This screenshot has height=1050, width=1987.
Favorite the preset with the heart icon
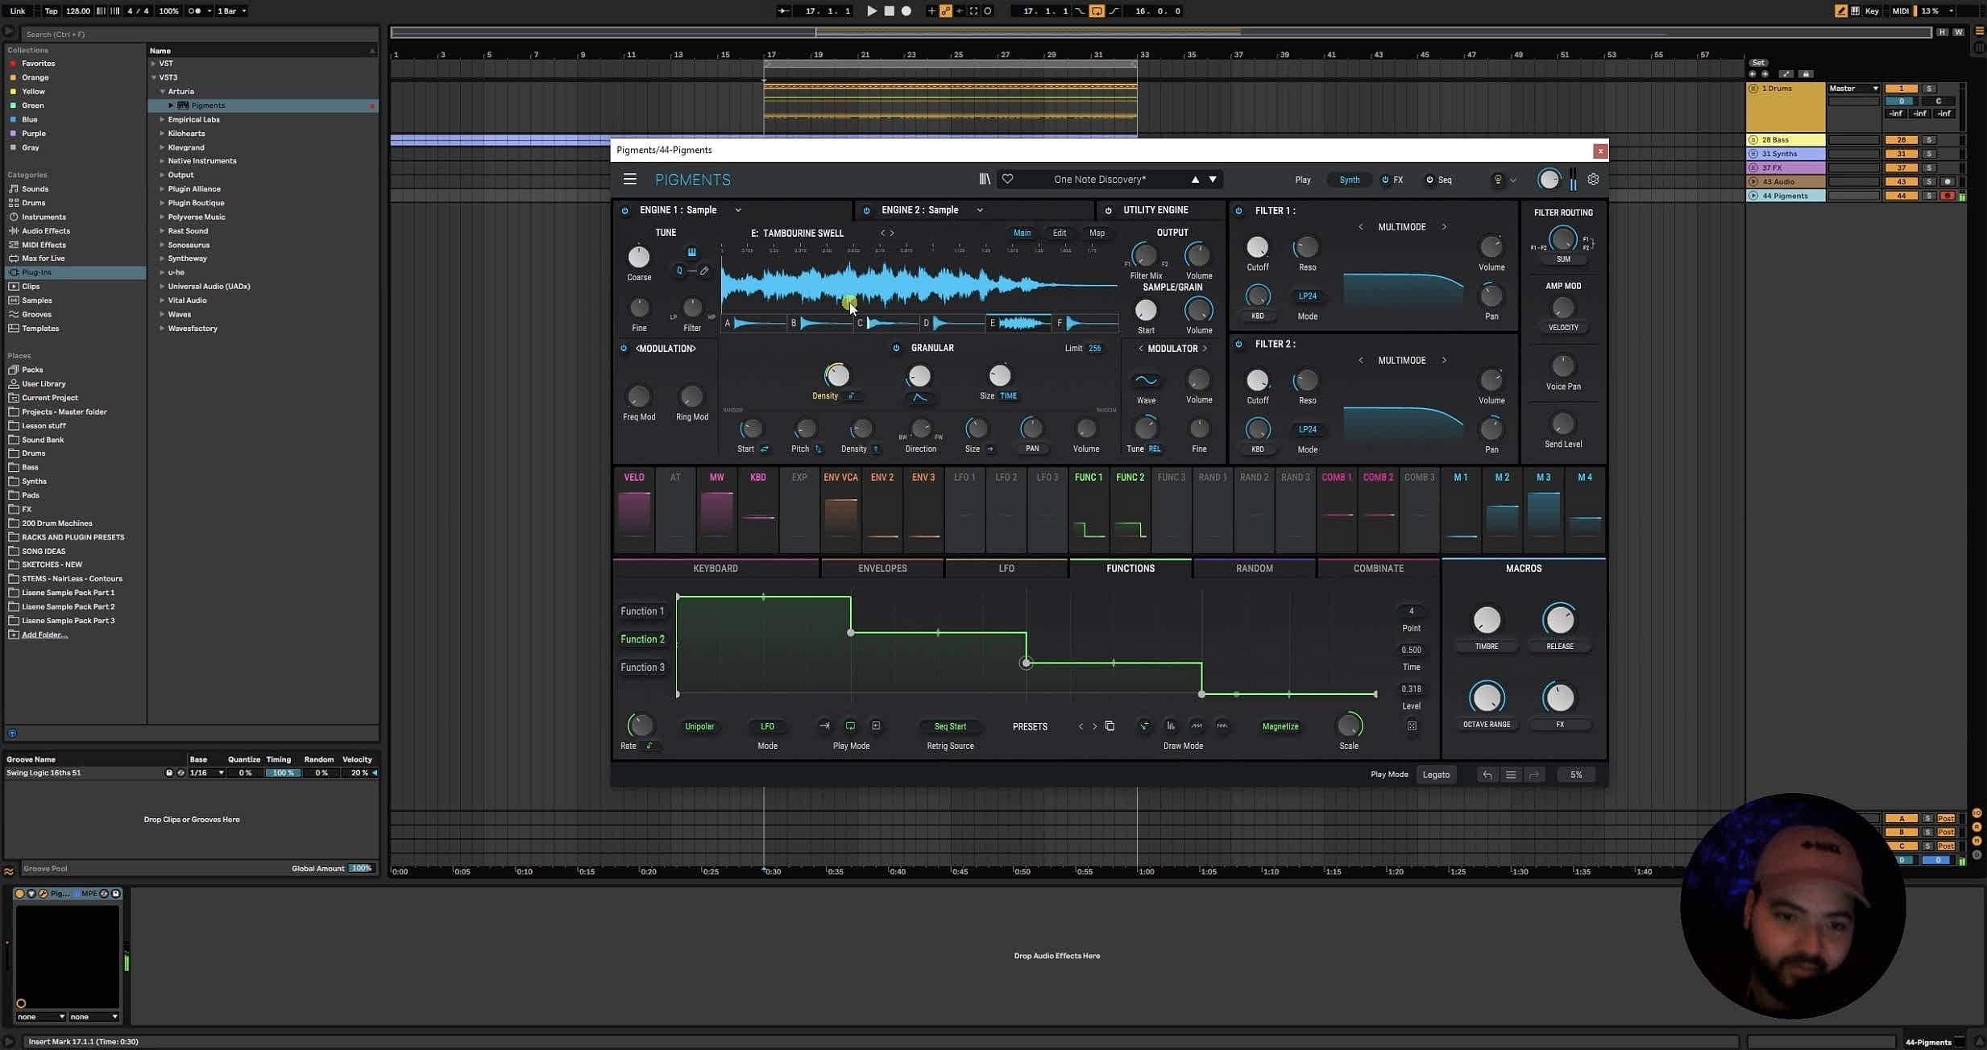(x=1007, y=180)
